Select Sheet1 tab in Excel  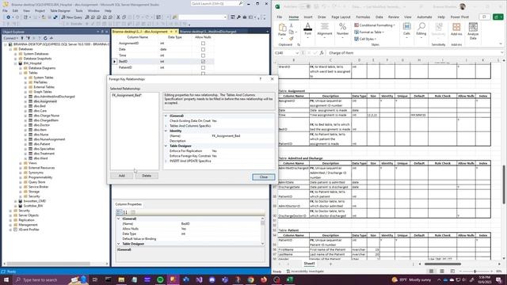309,264
